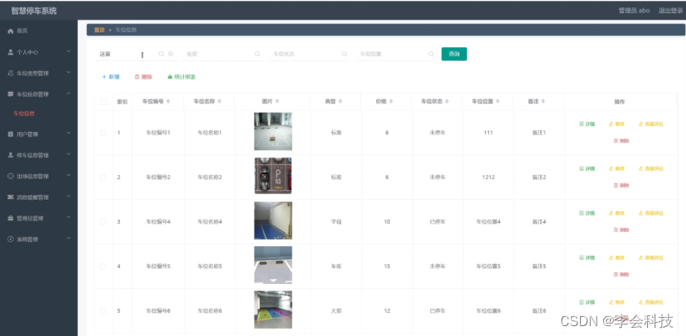Click the 出场信息管理 sidebar icon
686x336 pixels.
(11, 177)
